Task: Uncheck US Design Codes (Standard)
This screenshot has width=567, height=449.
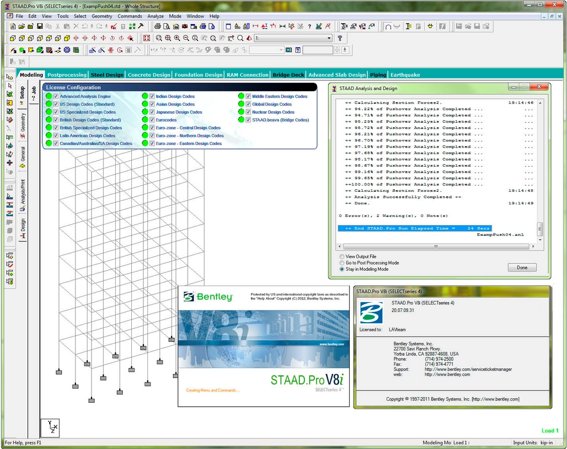Action: [56, 104]
